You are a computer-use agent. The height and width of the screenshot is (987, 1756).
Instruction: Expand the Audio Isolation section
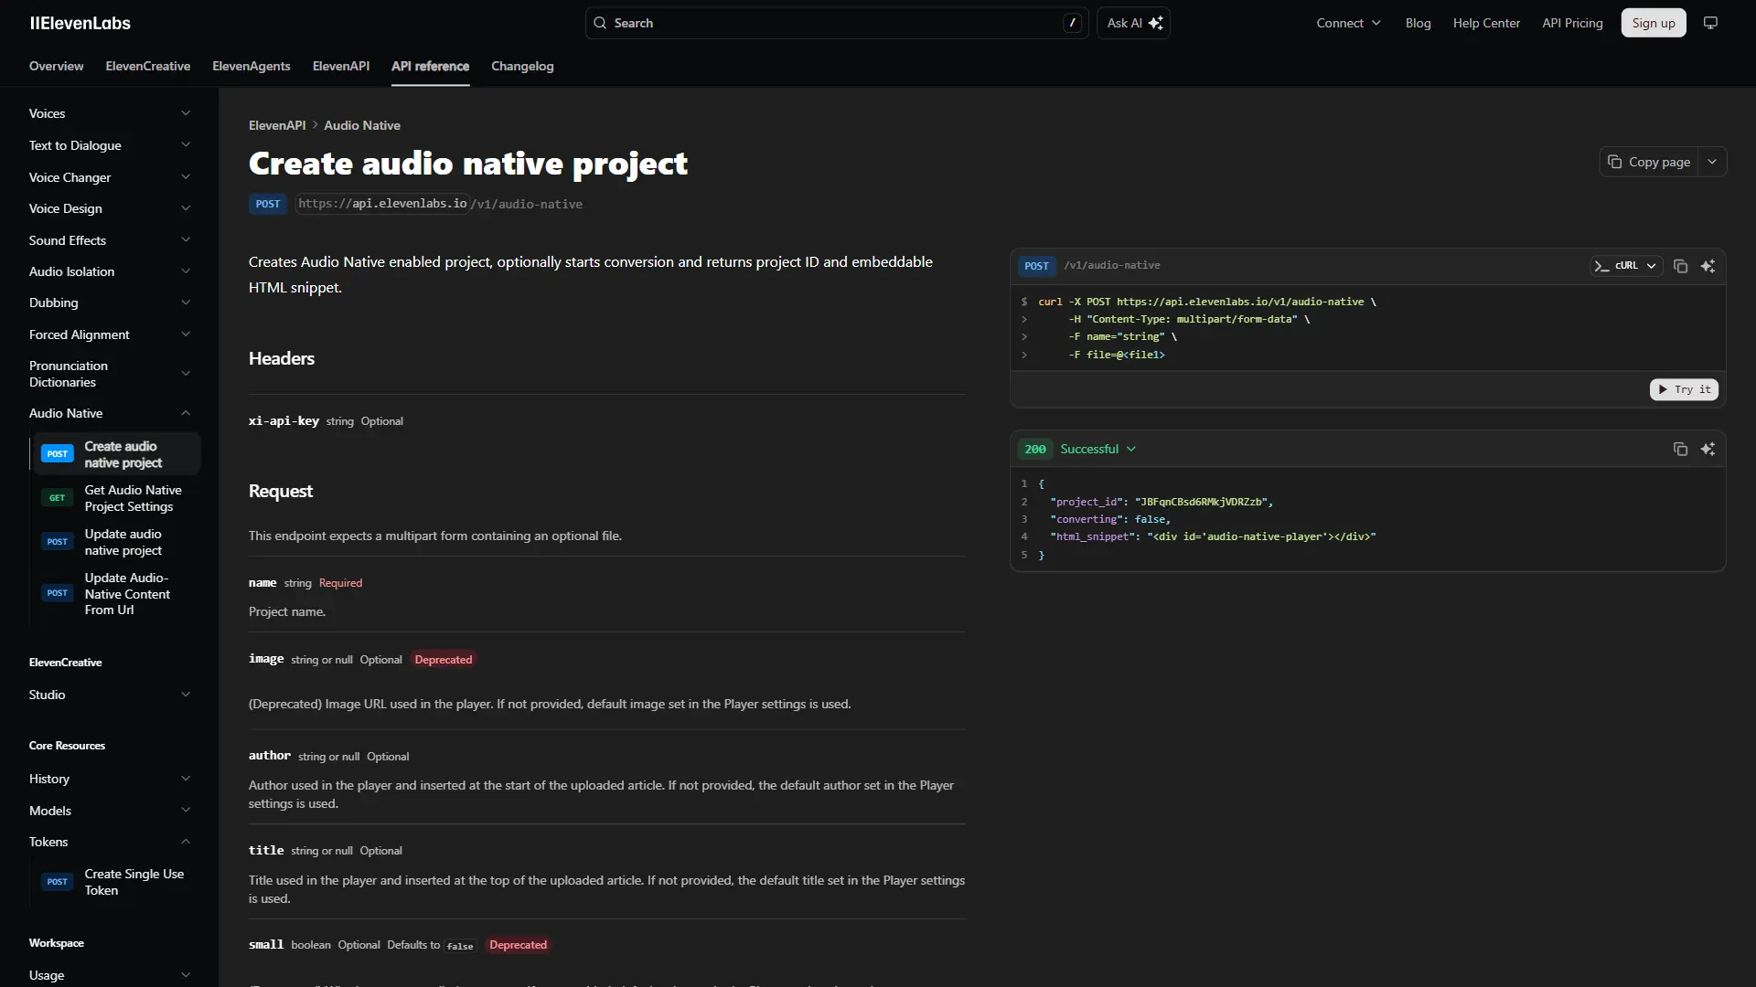[x=110, y=271]
